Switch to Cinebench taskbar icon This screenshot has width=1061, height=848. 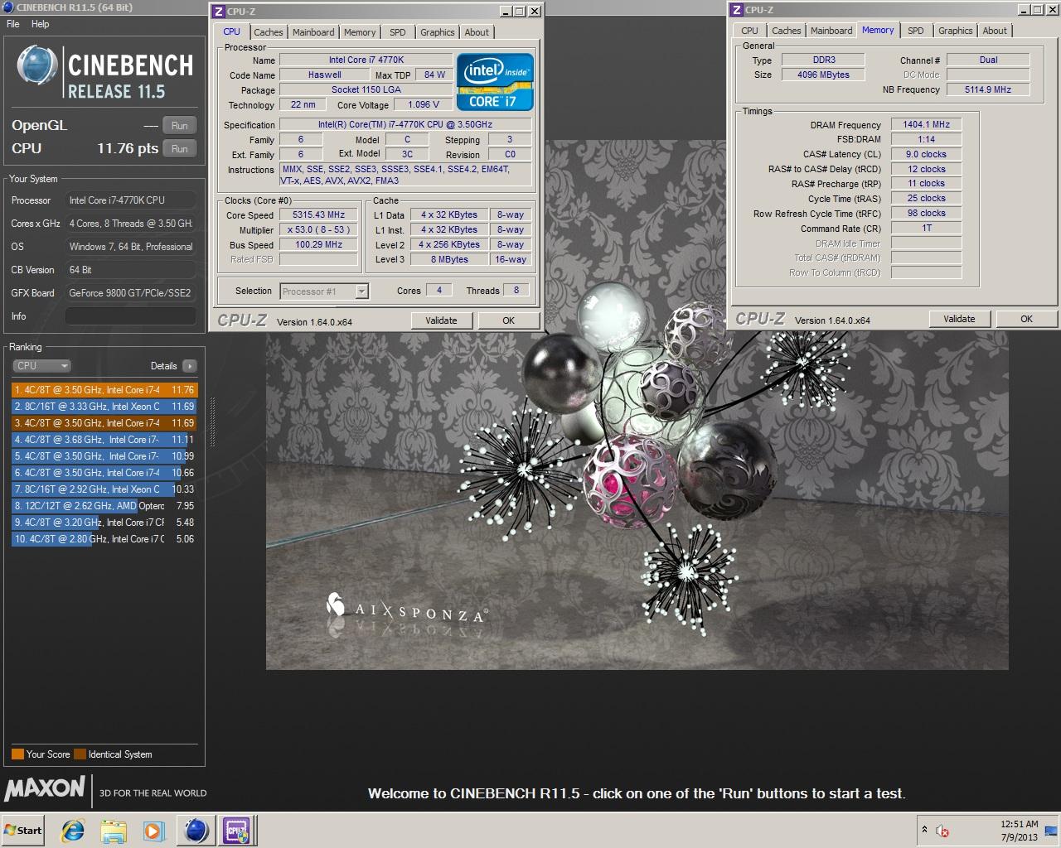[x=196, y=831]
